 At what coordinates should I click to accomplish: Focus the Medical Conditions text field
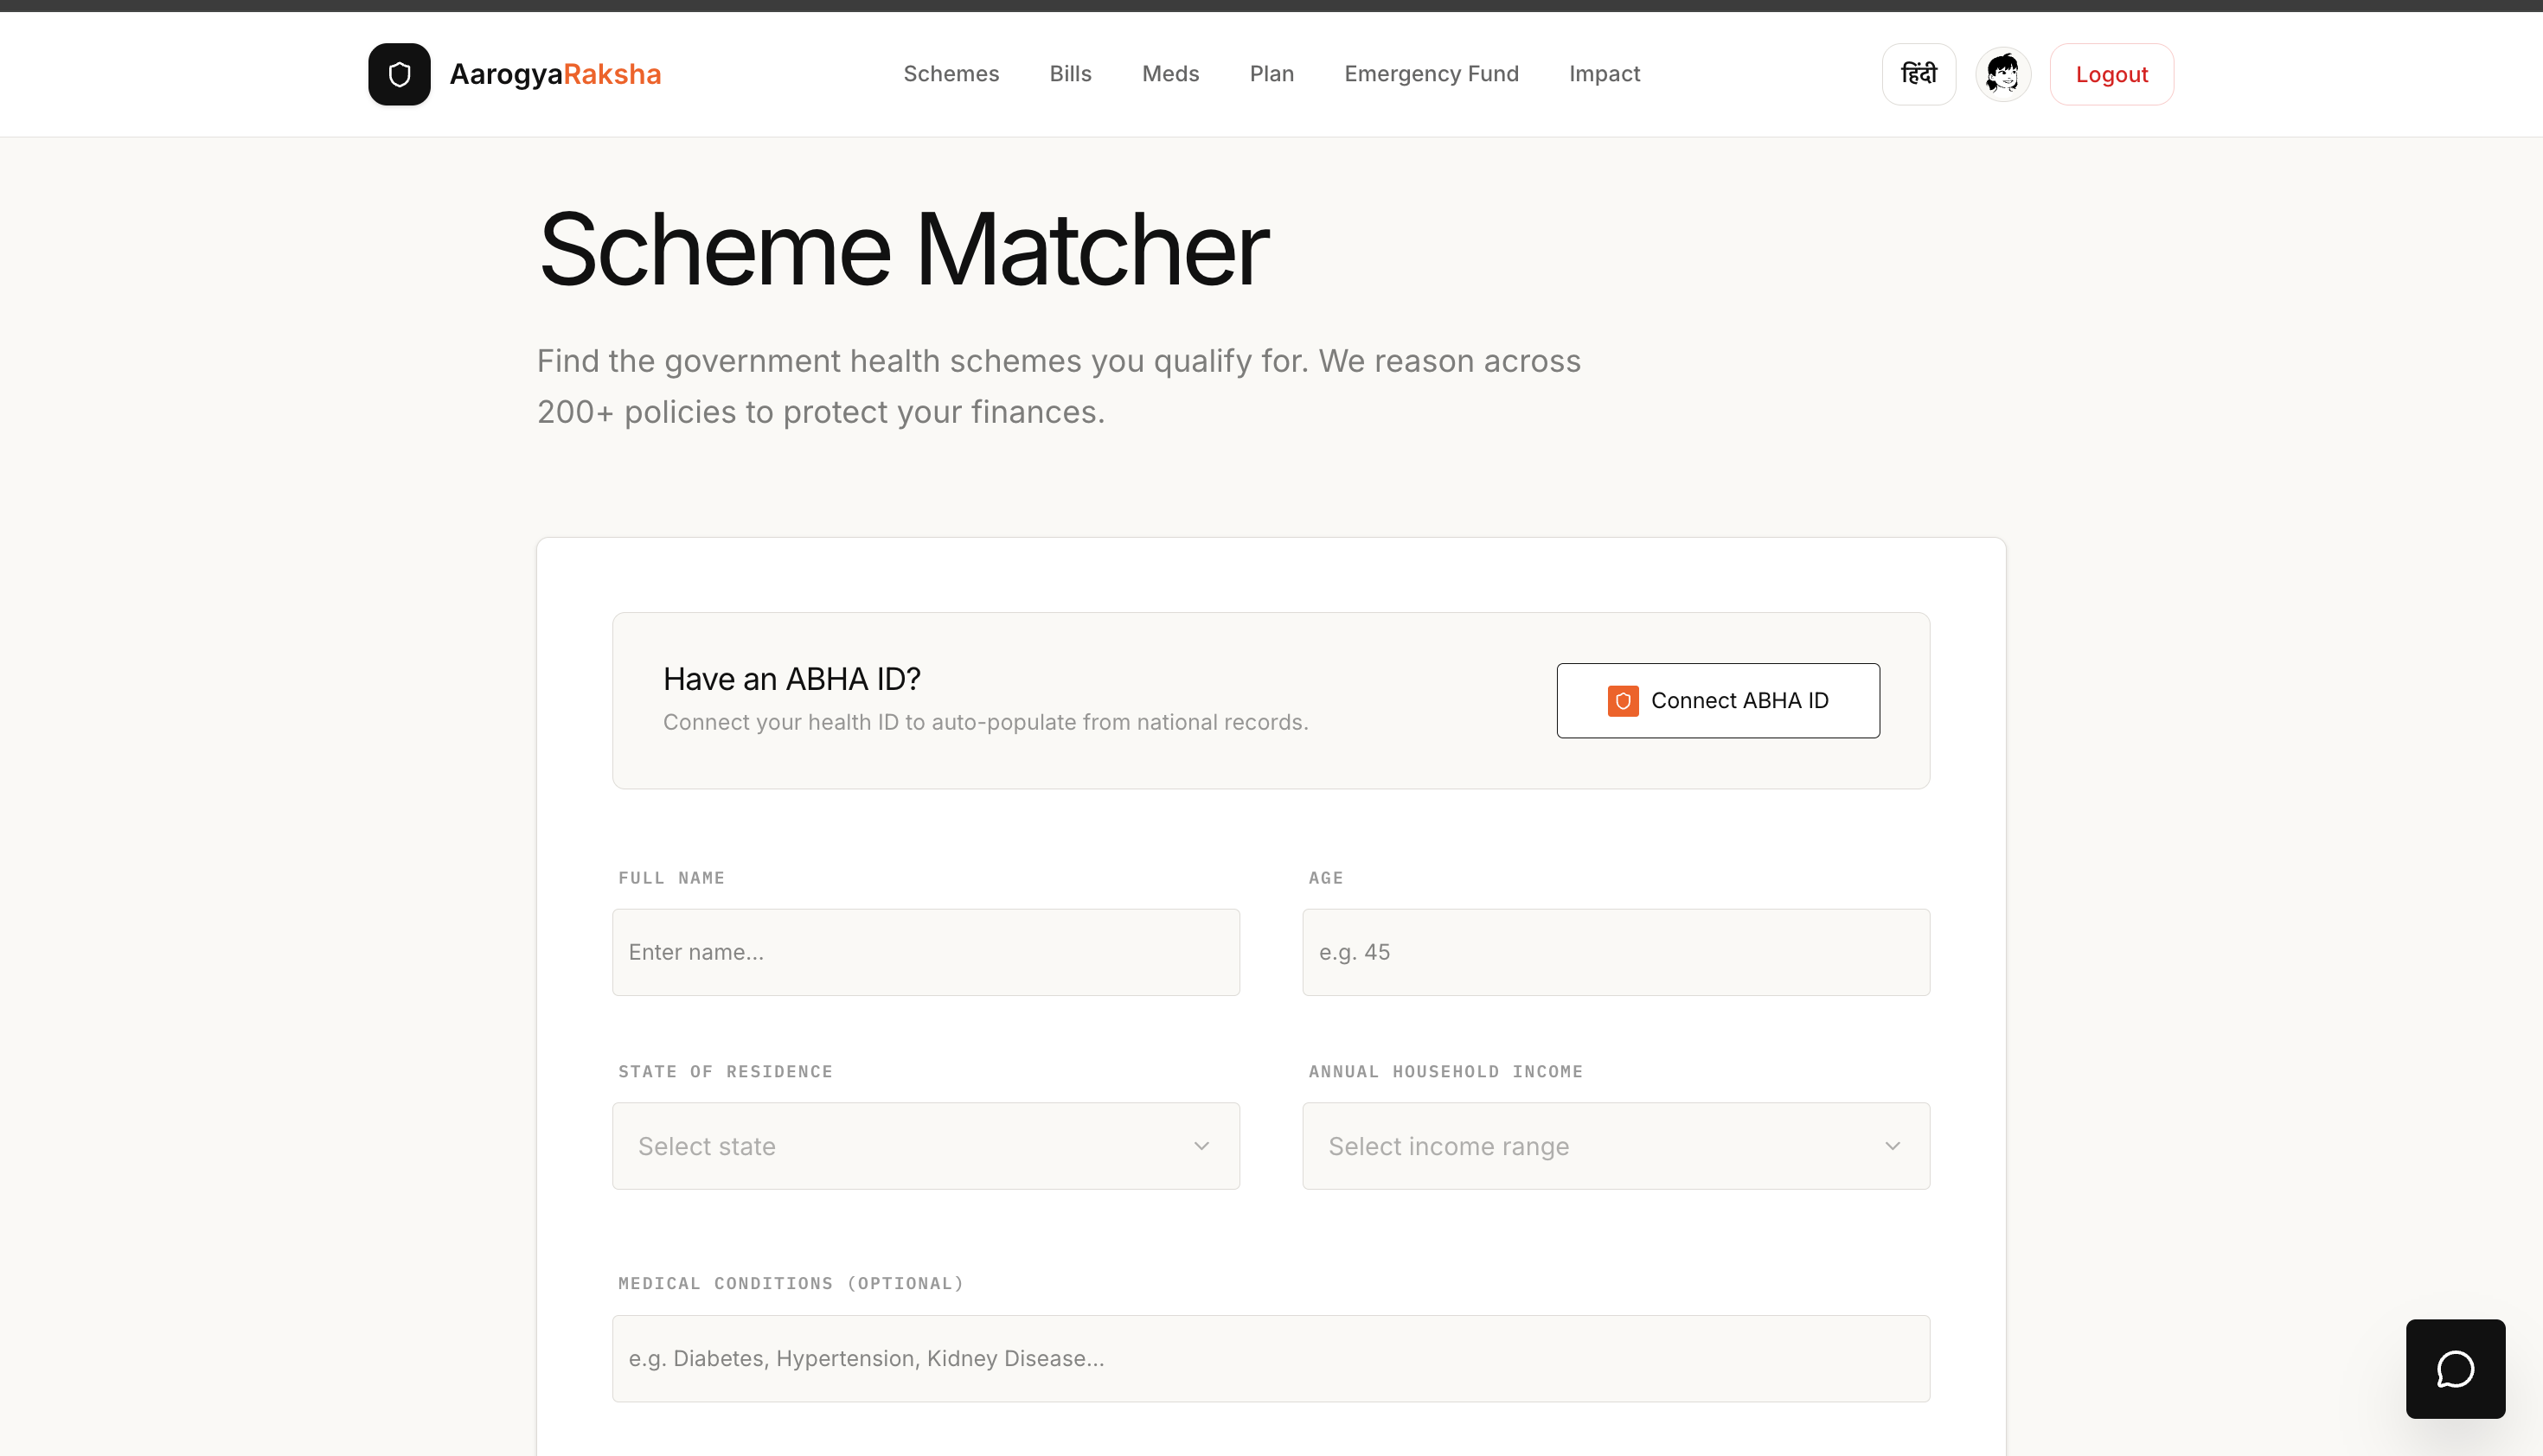[x=1270, y=1358]
